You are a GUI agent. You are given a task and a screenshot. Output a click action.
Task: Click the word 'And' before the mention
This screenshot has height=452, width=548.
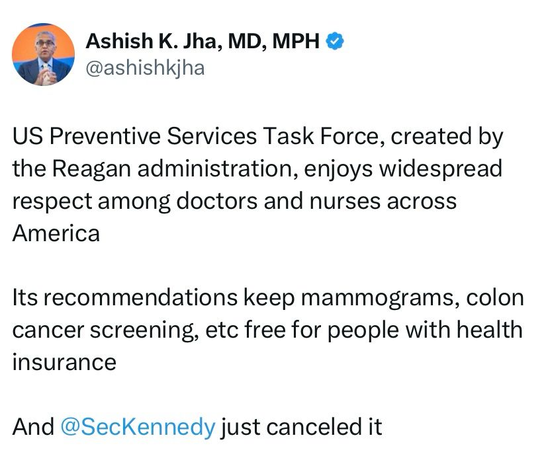(33, 426)
